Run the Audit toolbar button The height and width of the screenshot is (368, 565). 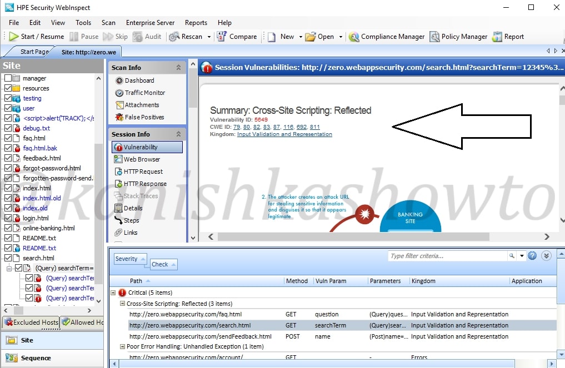click(x=147, y=37)
